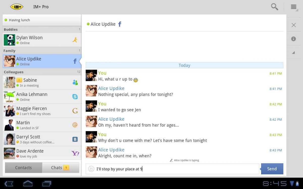
Task: Tap the Android Home button
Action: [28, 183]
